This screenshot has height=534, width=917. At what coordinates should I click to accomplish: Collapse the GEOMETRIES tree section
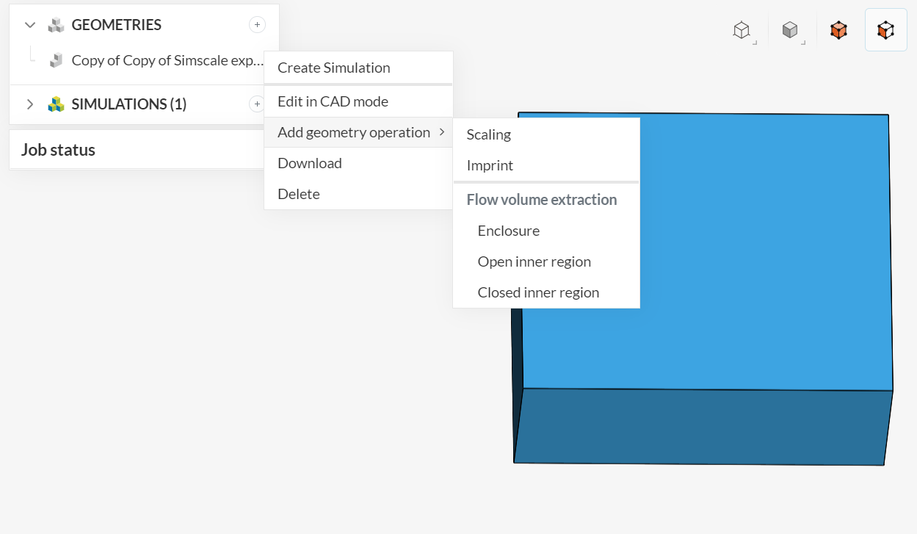pyautogui.click(x=30, y=25)
